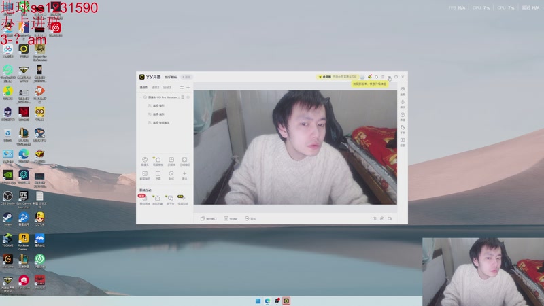
Task: Open customer service headset icon in the title bar
Action: coord(377,77)
